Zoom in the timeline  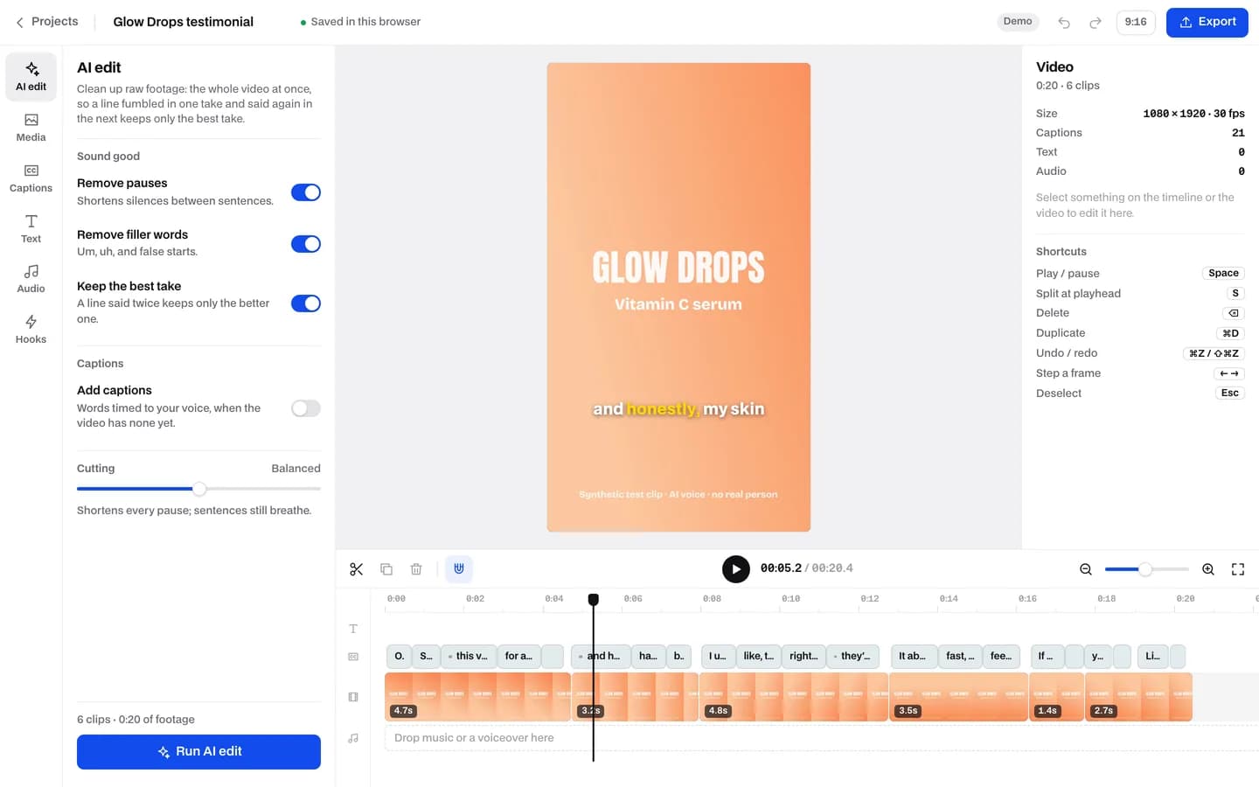1208,569
